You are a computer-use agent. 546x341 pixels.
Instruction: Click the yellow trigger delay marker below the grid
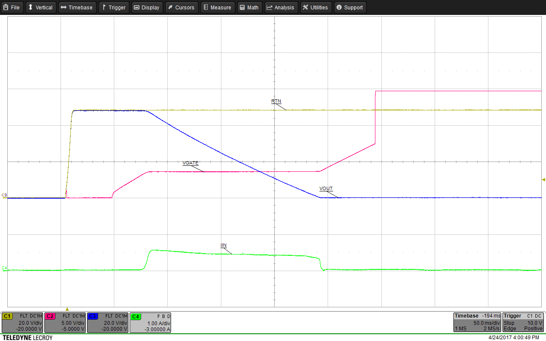point(67,308)
